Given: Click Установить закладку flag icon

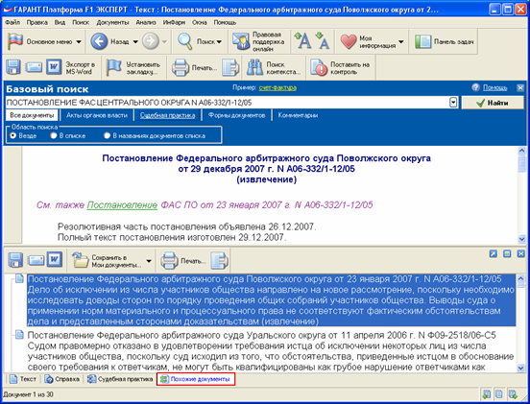Looking at the screenshot, I should (113, 67).
